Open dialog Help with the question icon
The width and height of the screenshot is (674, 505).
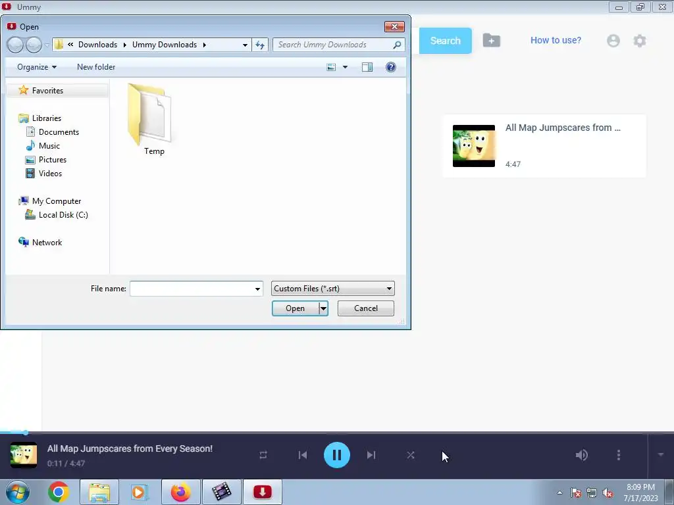tap(391, 67)
